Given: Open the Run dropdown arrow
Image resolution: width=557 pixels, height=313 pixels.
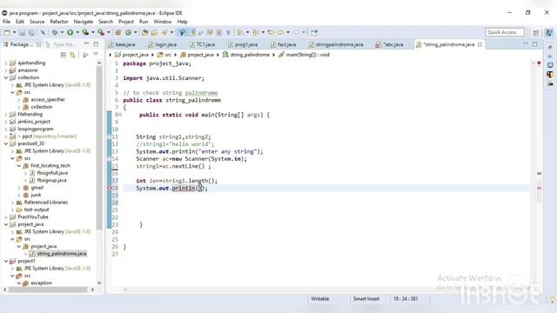Looking at the screenshot, I should [77, 32].
